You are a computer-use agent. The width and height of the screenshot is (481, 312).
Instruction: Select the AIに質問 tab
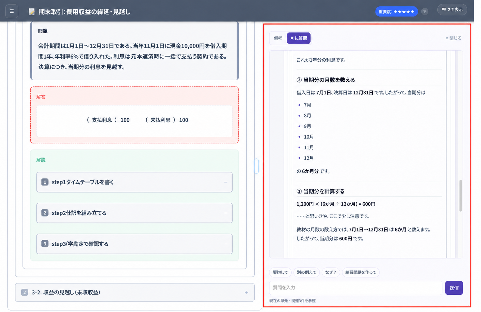pos(298,38)
